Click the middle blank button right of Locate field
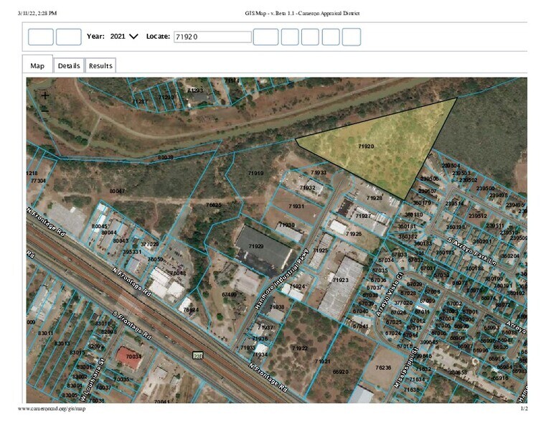The image size is (546, 422). pos(310,37)
